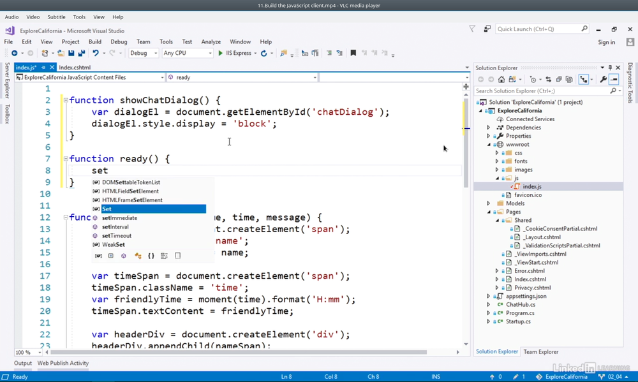Viewport: 638px width, 382px height.
Task: Open Web Publish Activity panel
Action: tap(63, 364)
